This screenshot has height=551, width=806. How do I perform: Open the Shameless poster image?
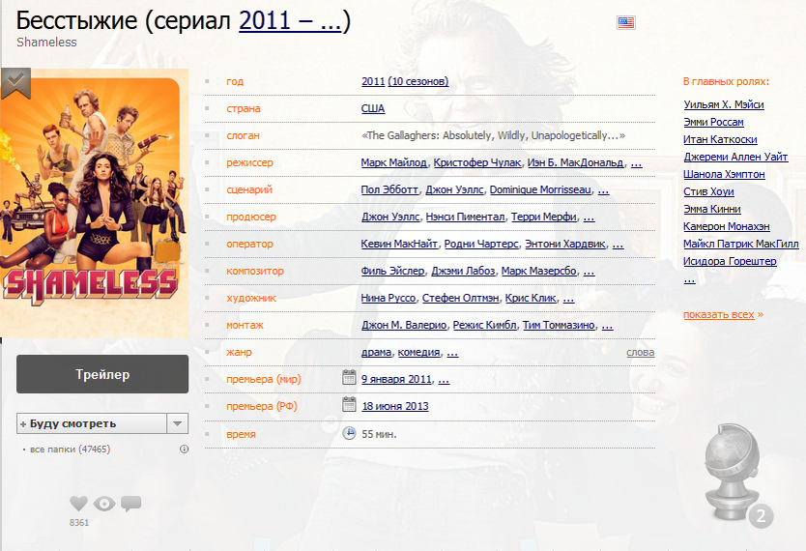point(94,203)
